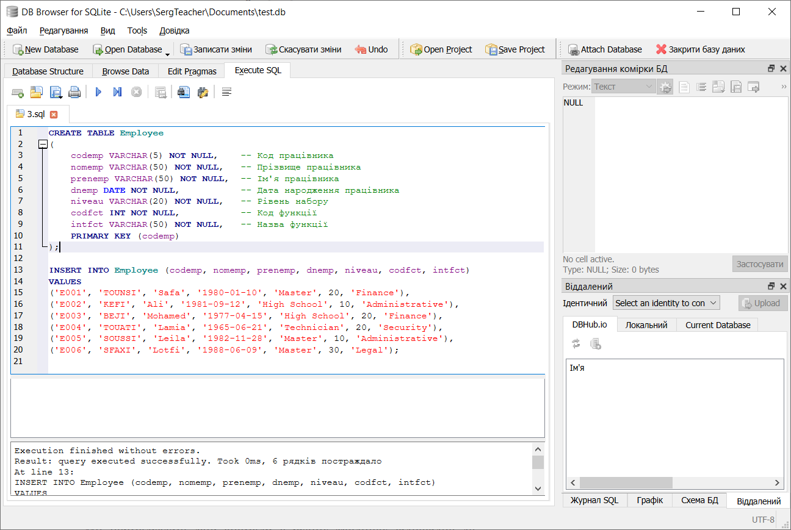Viewport: 791px width, 530px height.
Task: Open Find in editor binoculars icon
Action: click(184, 92)
